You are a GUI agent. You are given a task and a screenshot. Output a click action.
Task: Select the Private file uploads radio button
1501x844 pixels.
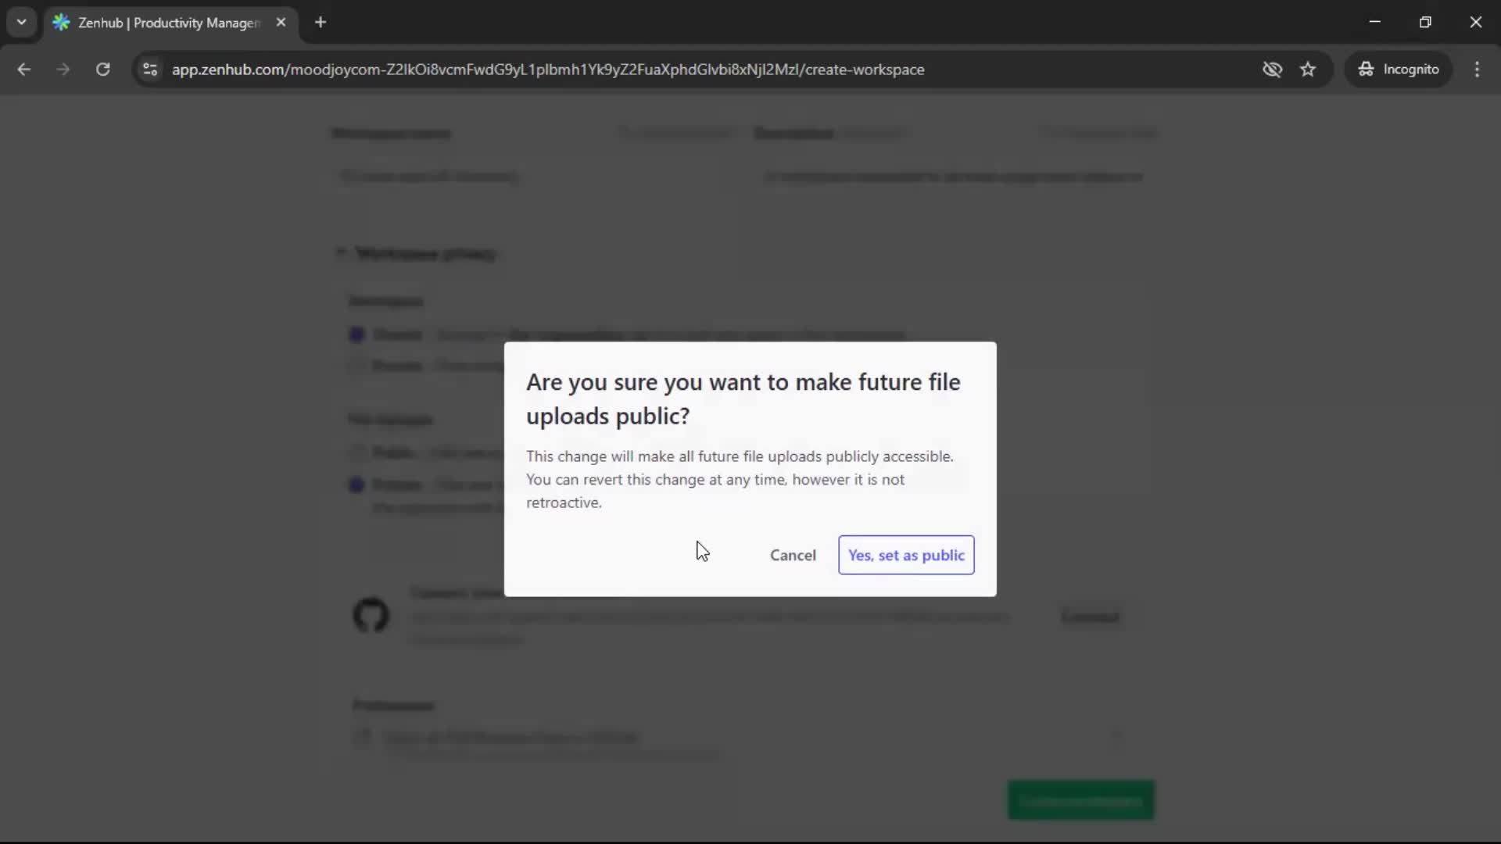pyautogui.click(x=356, y=485)
